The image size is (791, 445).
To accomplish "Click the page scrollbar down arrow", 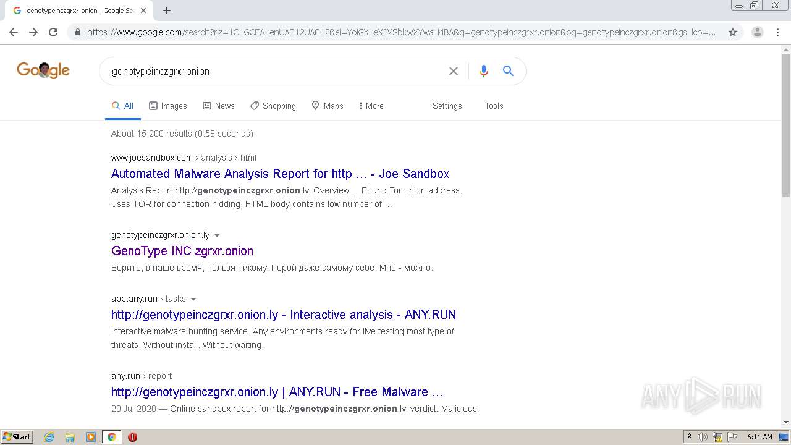I will pos(786,422).
